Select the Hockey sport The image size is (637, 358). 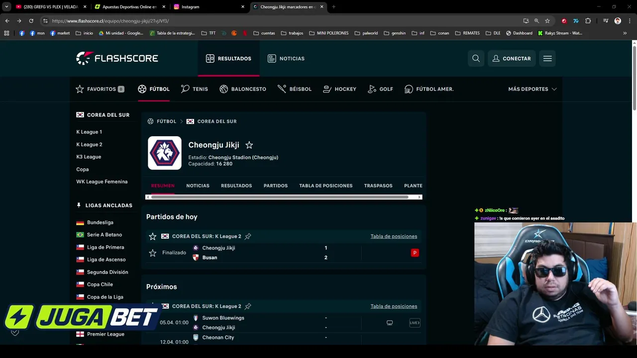(x=340, y=89)
